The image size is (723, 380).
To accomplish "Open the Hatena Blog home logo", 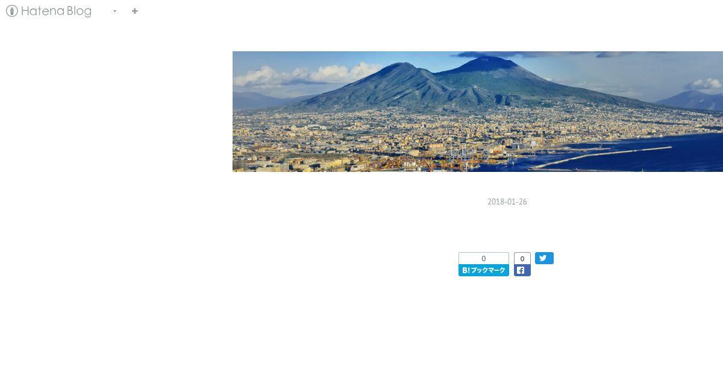I will (x=49, y=11).
